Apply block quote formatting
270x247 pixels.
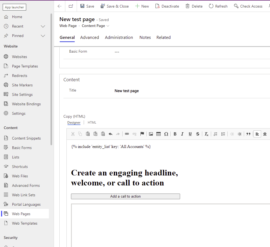(x=248, y=134)
